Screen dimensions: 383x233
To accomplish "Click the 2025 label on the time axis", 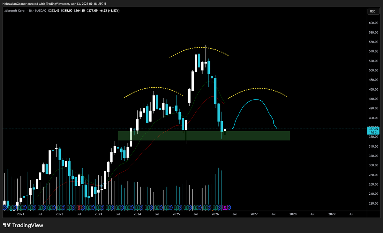I will point(176,214).
